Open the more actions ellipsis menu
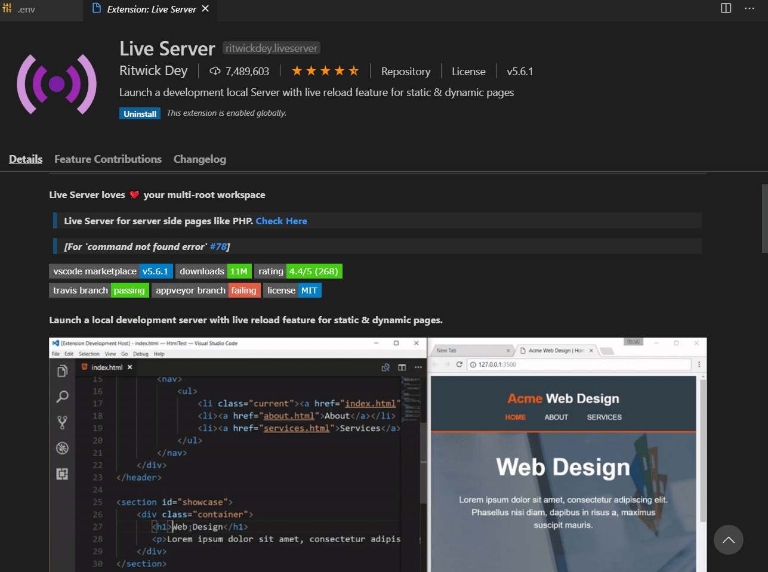 coord(750,8)
